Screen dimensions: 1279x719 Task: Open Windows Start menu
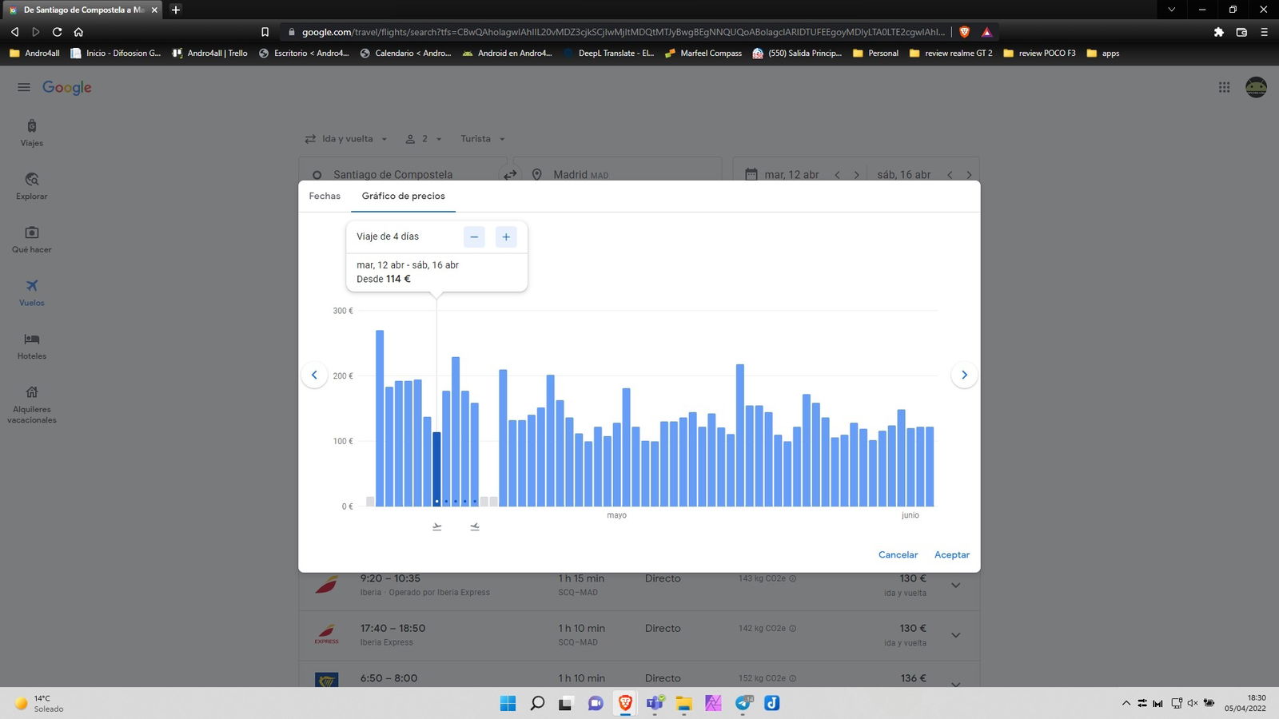[x=508, y=703]
